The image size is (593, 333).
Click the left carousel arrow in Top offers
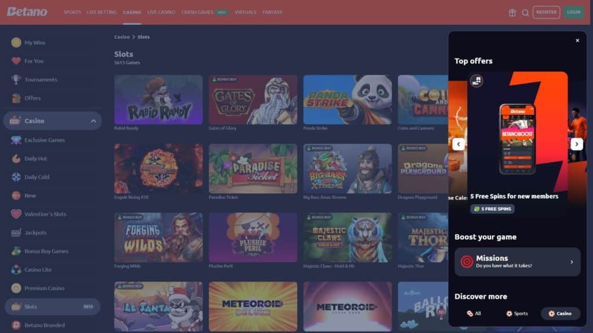[458, 144]
